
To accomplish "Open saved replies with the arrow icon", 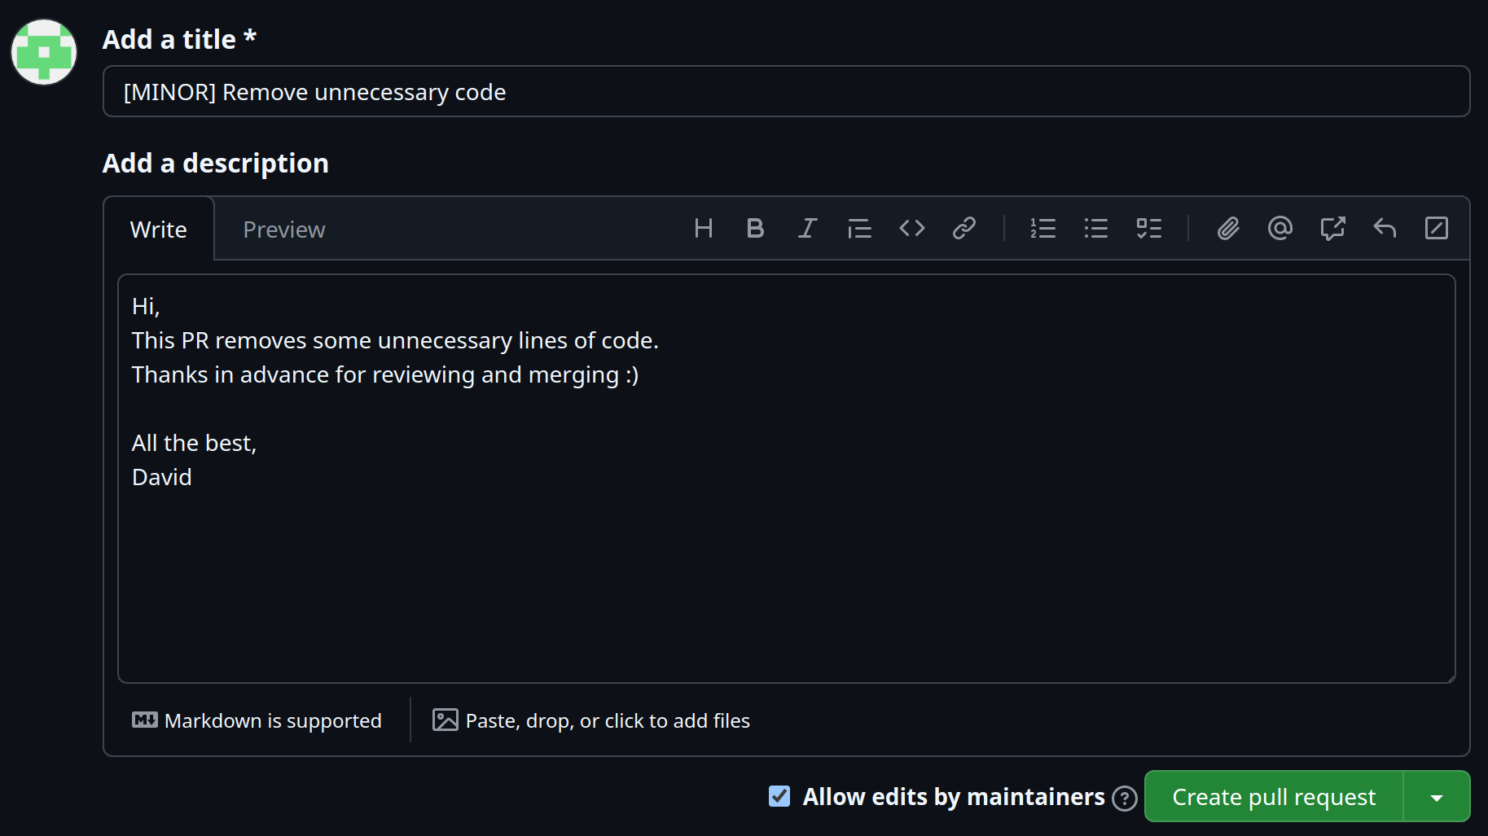I will tap(1385, 229).
